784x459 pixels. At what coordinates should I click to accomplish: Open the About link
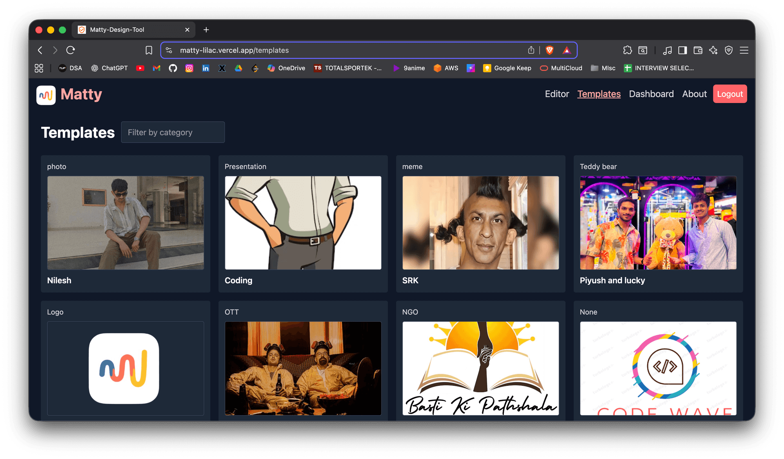(694, 94)
